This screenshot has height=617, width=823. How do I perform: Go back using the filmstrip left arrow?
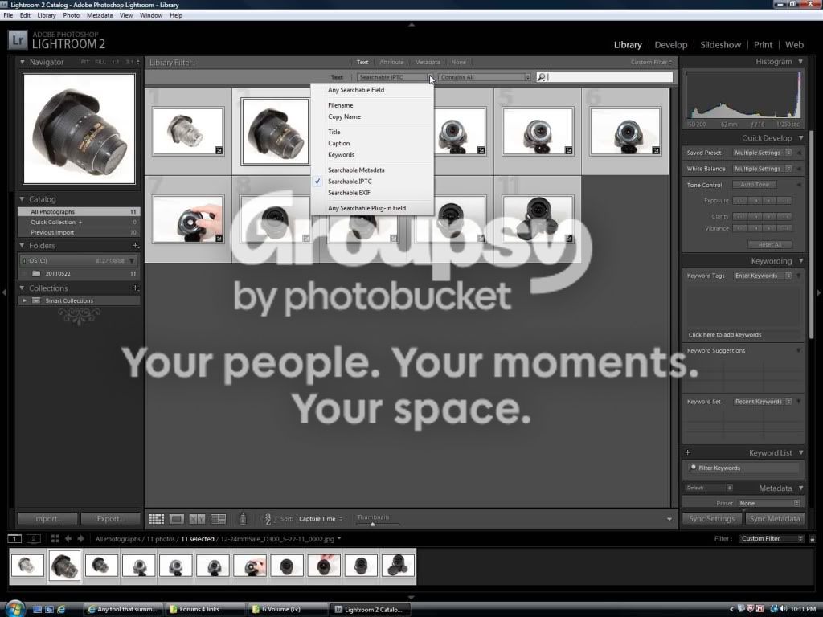pos(68,539)
